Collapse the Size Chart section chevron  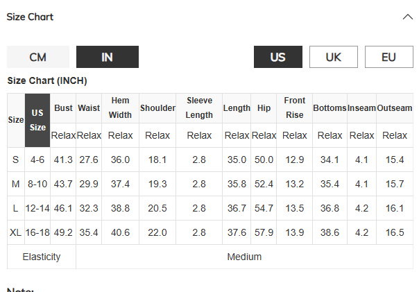[x=408, y=17]
